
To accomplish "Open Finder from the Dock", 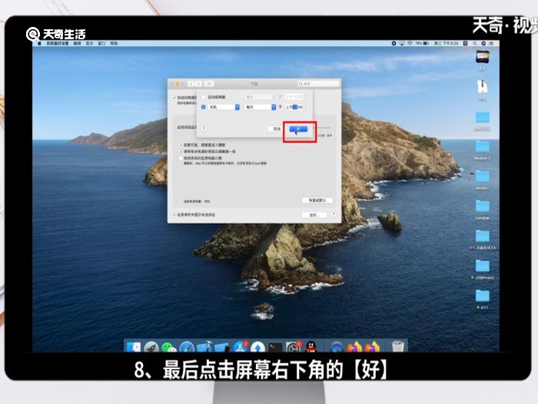I will (134, 346).
